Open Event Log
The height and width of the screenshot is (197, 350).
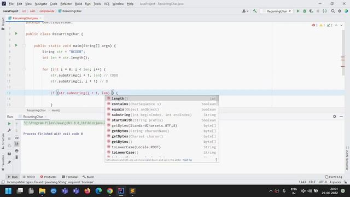tap(334, 177)
